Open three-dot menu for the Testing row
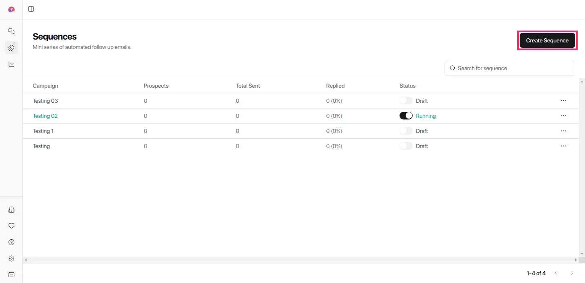This screenshot has height=283, width=585. click(563, 146)
